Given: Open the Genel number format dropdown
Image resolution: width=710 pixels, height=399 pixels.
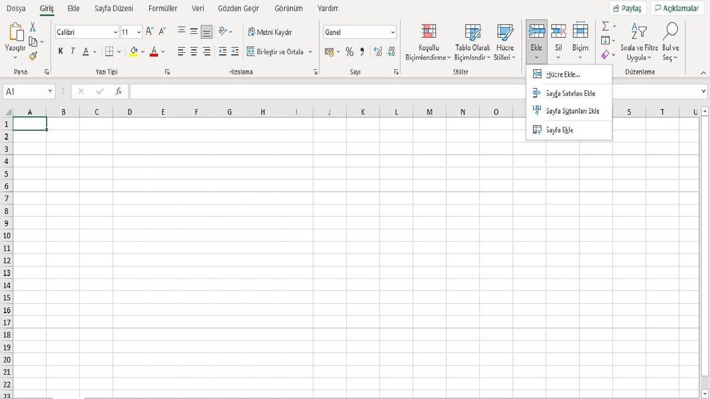Looking at the screenshot, I should pos(392,32).
